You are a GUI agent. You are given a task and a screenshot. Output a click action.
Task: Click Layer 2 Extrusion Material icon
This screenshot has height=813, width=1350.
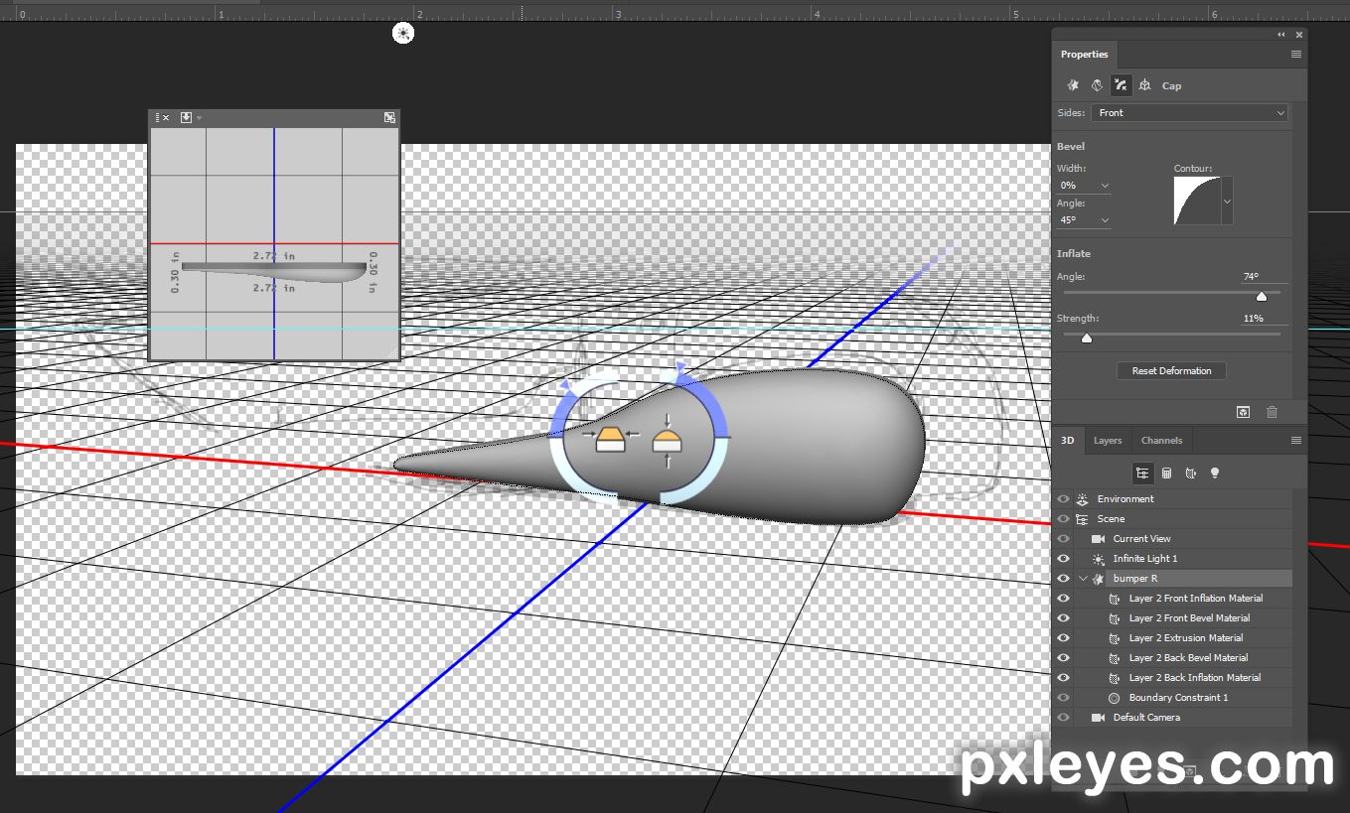1114,638
